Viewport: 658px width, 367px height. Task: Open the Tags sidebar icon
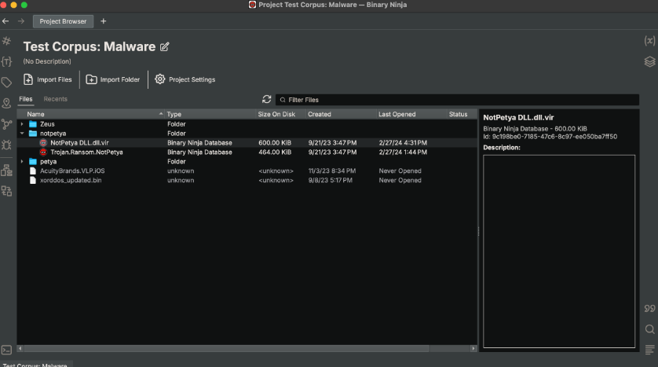pos(7,83)
